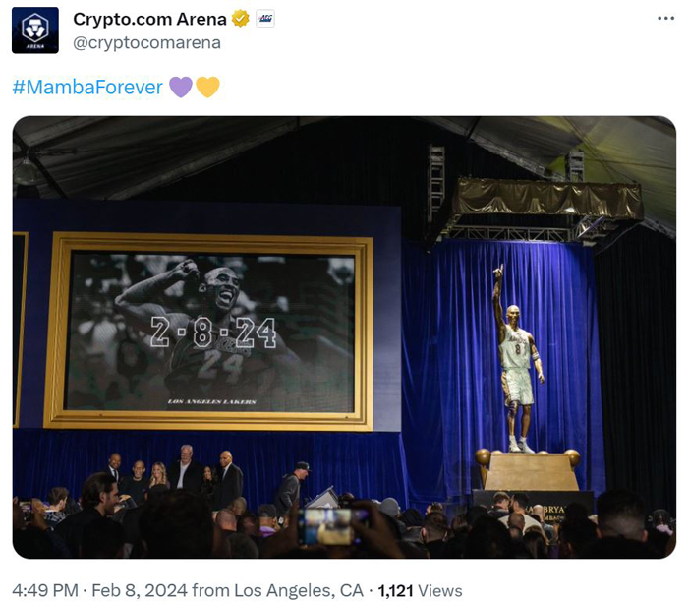Viewport: 688px width, 606px height.
Task: Click the yellow heart emoji
Action: click(207, 87)
